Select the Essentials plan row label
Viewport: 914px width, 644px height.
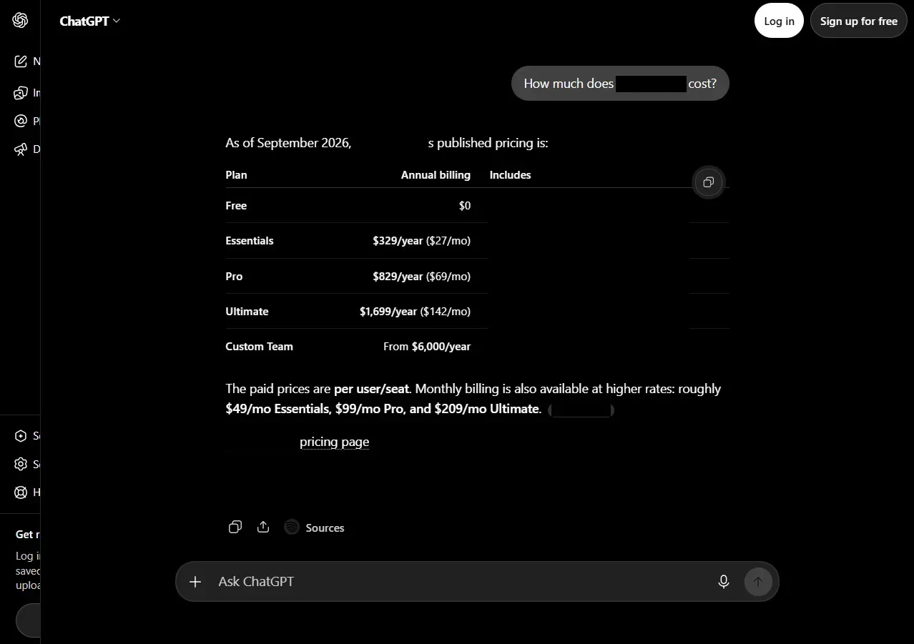pyautogui.click(x=250, y=241)
